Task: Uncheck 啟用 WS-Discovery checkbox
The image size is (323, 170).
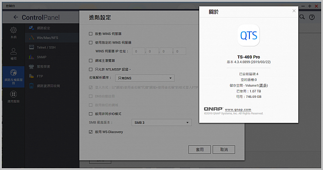Action: 91,132
